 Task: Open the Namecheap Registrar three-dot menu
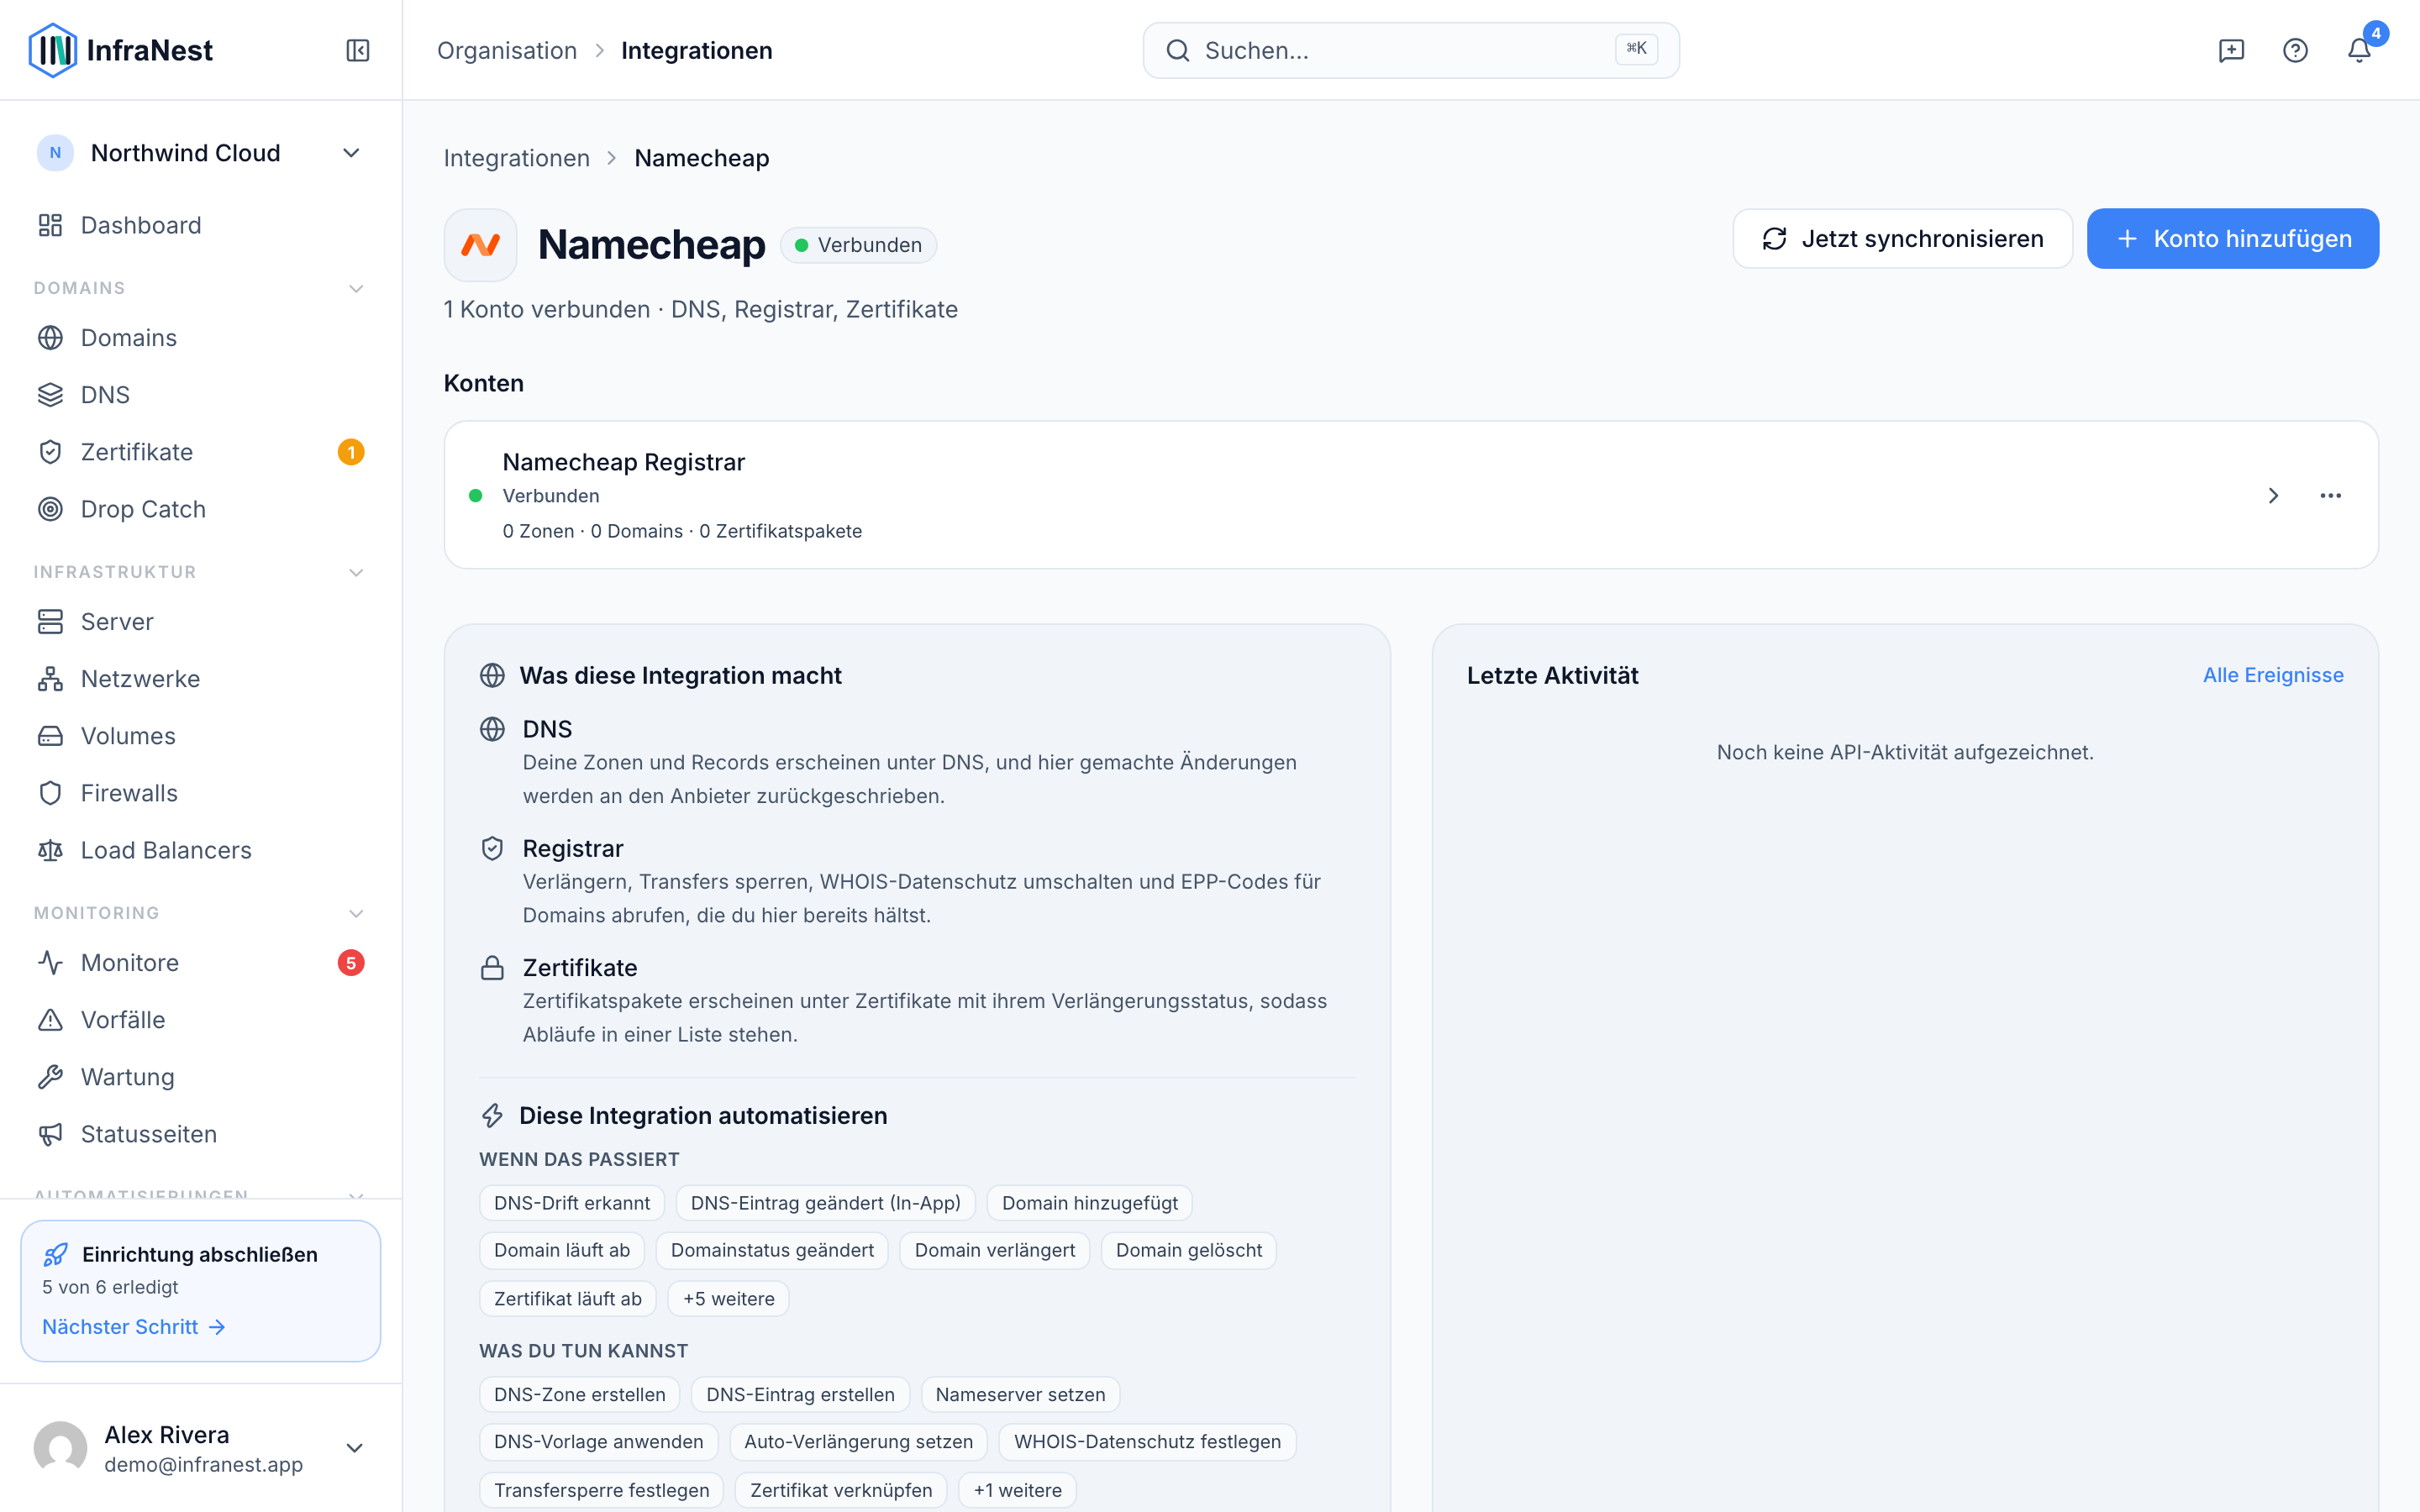(2330, 496)
